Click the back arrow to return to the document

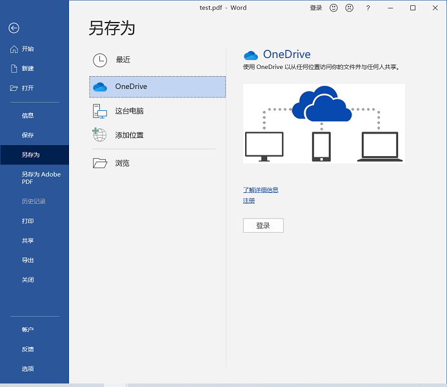[14, 28]
